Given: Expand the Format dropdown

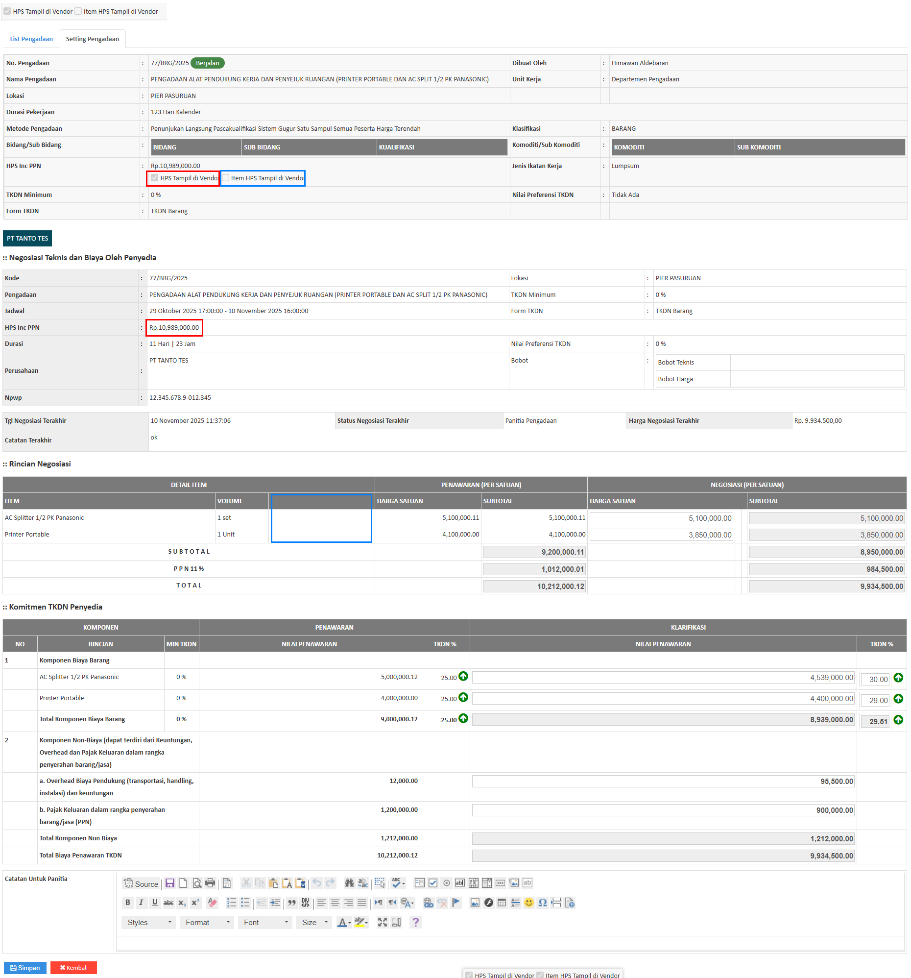Looking at the screenshot, I should (207, 923).
